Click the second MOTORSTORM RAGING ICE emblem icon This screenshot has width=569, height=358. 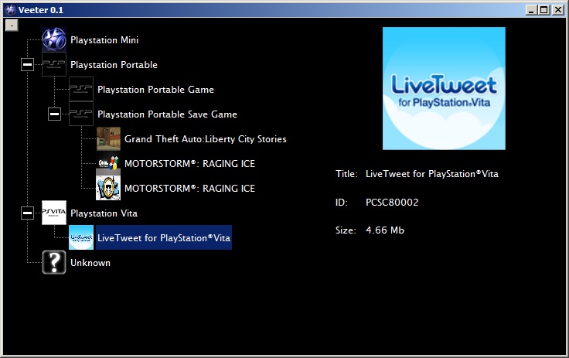click(x=108, y=188)
